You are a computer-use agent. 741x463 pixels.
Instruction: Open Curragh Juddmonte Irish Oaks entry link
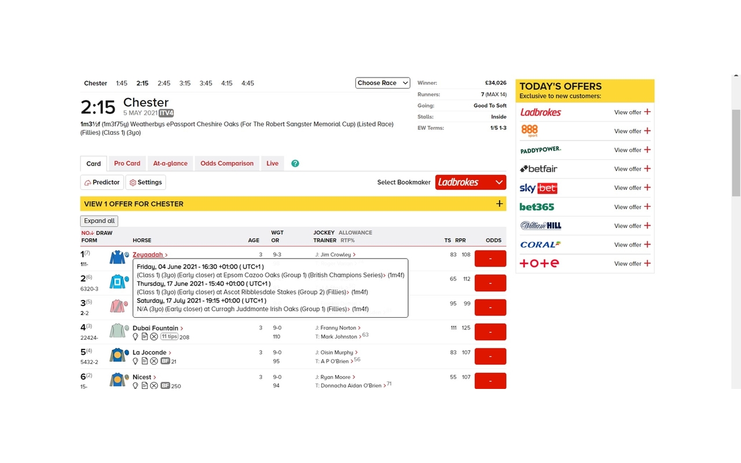(244, 309)
